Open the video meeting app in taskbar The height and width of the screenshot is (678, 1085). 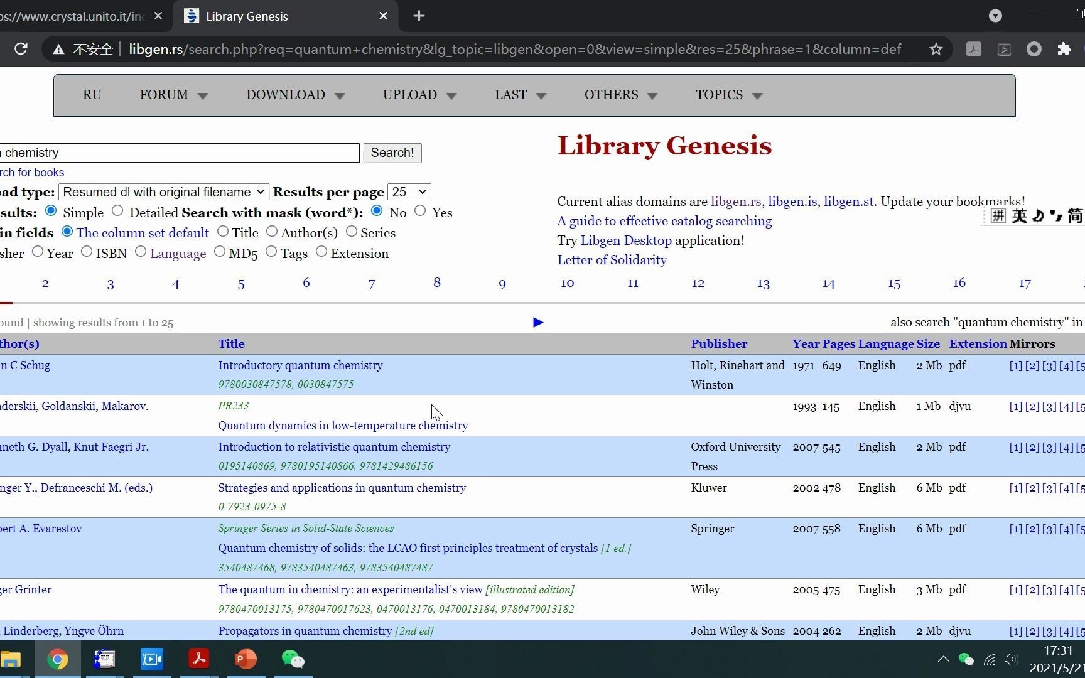pos(151,659)
